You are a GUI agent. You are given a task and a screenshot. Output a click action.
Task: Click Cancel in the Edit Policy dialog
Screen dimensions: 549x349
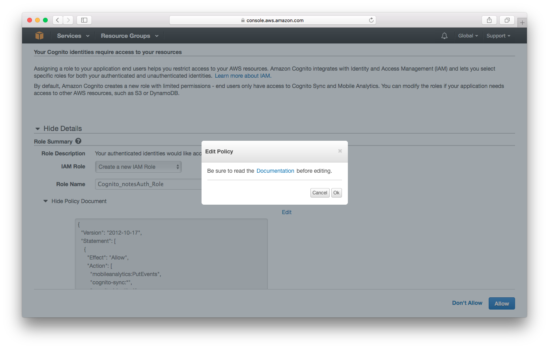pos(320,193)
